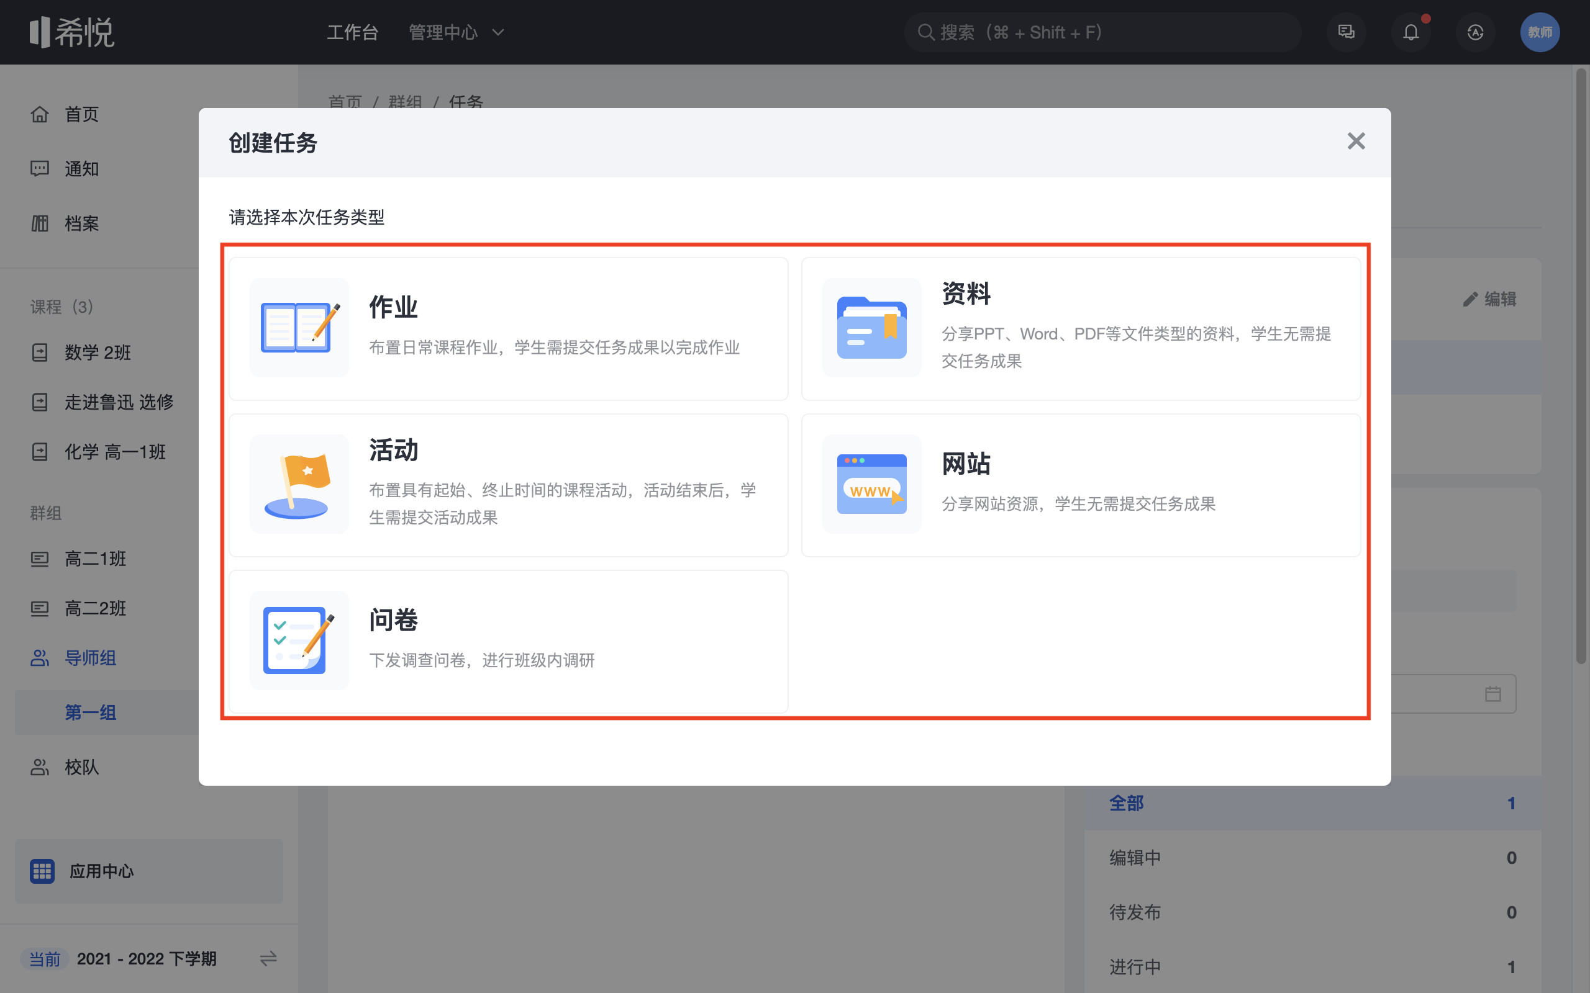The image size is (1590, 993).
Task: Click the 希悦 logo
Action: pos(71,32)
